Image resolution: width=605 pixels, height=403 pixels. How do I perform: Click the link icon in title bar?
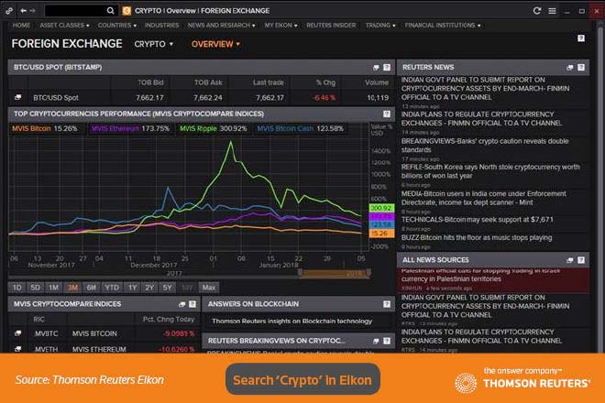point(9,11)
